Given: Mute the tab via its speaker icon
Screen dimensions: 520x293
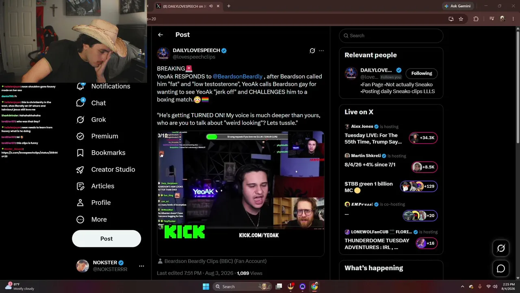Looking at the screenshot, I should click(211, 6).
